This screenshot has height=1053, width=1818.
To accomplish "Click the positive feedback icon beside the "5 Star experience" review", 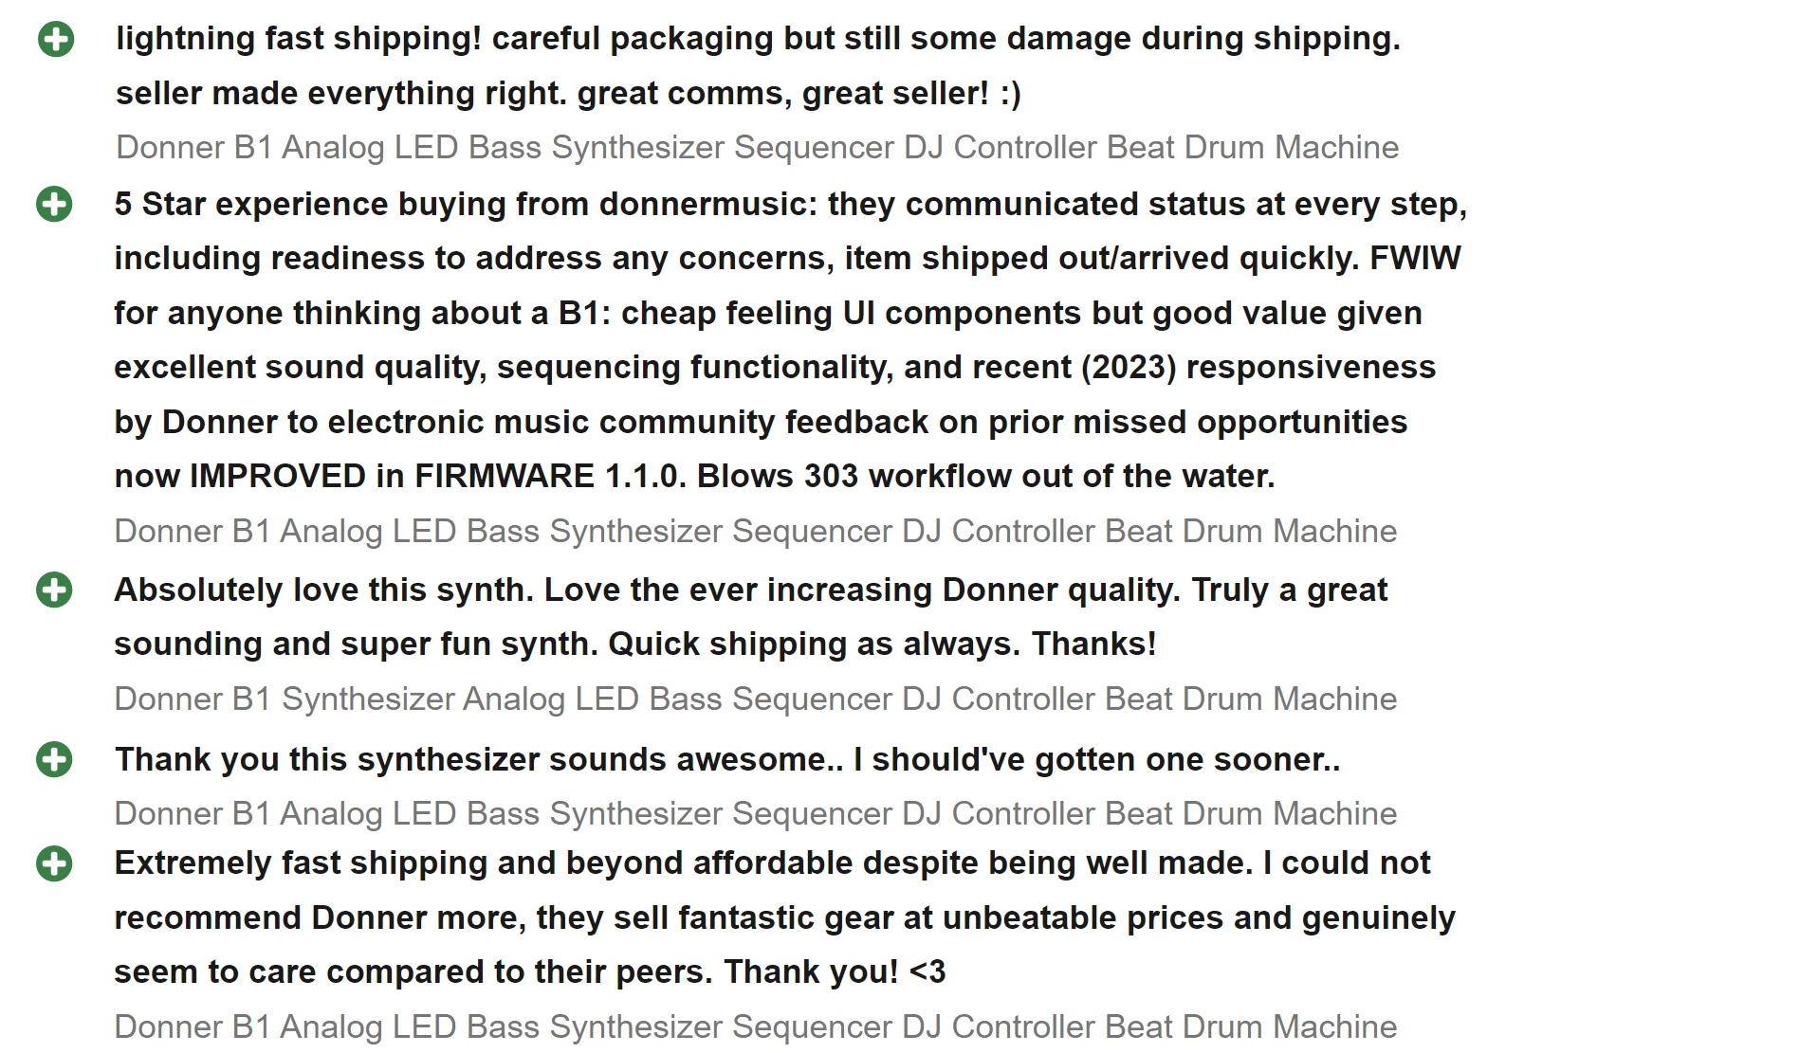I will (54, 204).
